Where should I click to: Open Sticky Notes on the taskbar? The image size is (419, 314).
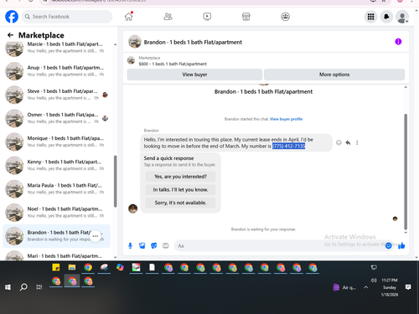pyautogui.click(x=56, y=267)
